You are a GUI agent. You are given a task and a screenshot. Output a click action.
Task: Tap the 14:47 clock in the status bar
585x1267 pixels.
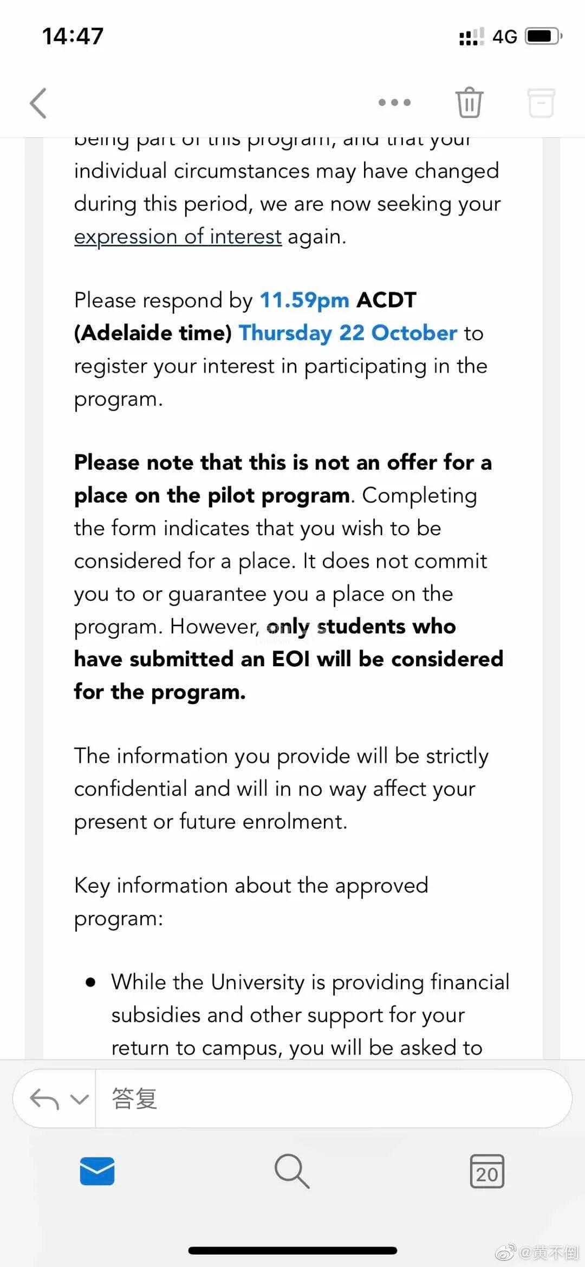point(73,36)
